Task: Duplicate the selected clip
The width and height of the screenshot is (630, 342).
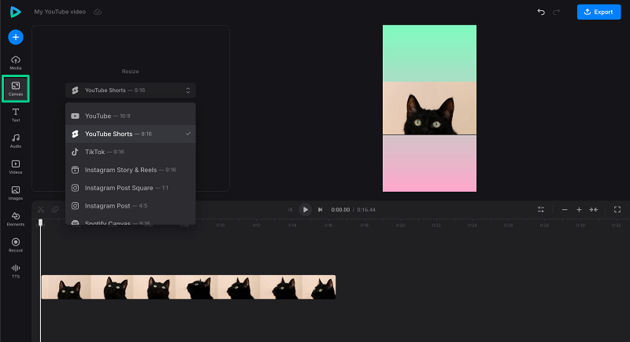Action: coord(55,210)
